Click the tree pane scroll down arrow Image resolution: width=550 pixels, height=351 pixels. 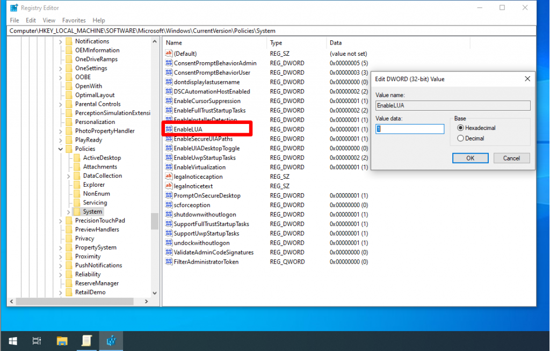[155, 293]
